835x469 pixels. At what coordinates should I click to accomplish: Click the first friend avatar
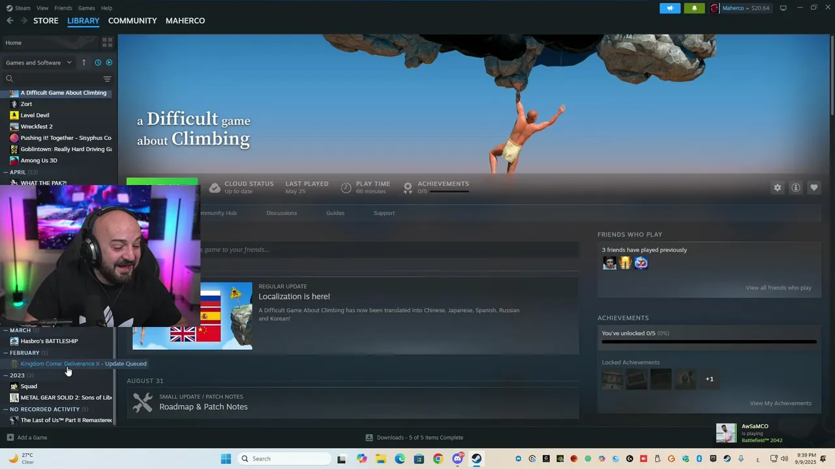pos(609,263)
